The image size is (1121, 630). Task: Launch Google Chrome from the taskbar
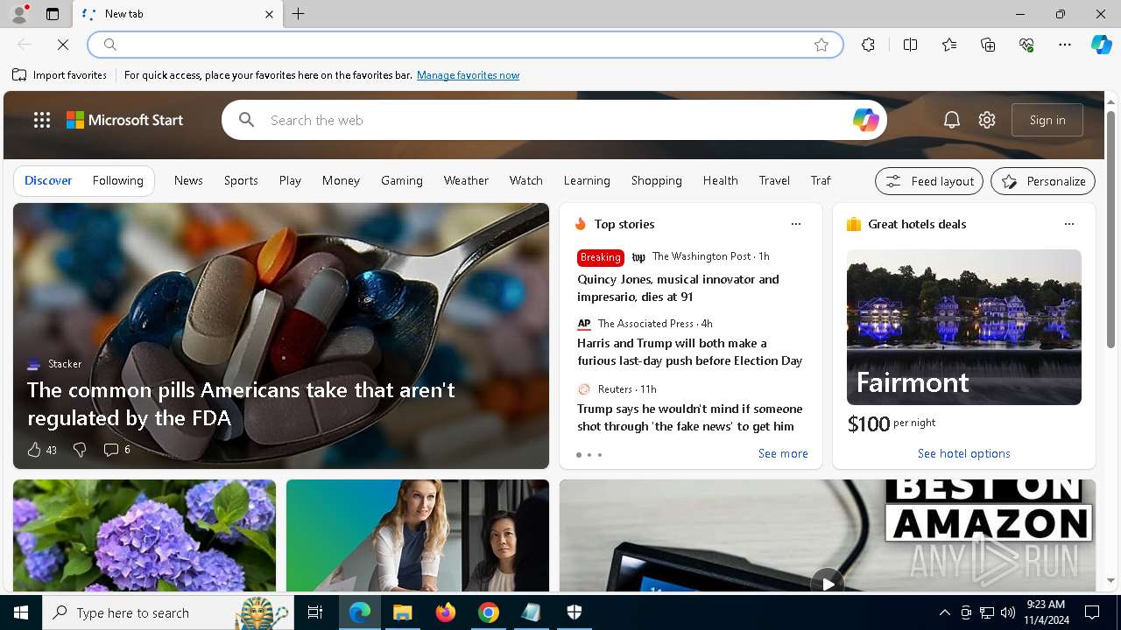(x=489, y=612)
